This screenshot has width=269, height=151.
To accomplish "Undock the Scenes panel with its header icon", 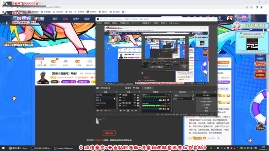I will 116,92.
